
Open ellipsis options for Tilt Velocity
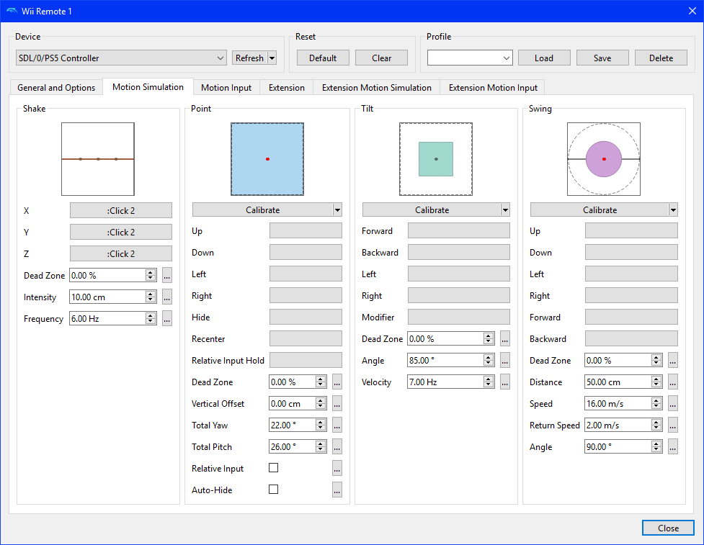pos(504,382)
